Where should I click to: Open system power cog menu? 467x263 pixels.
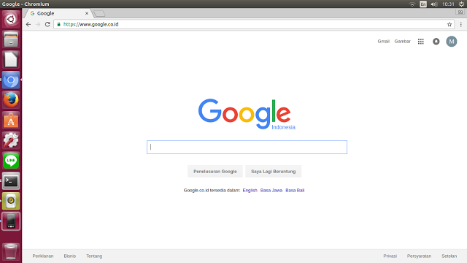461,4
